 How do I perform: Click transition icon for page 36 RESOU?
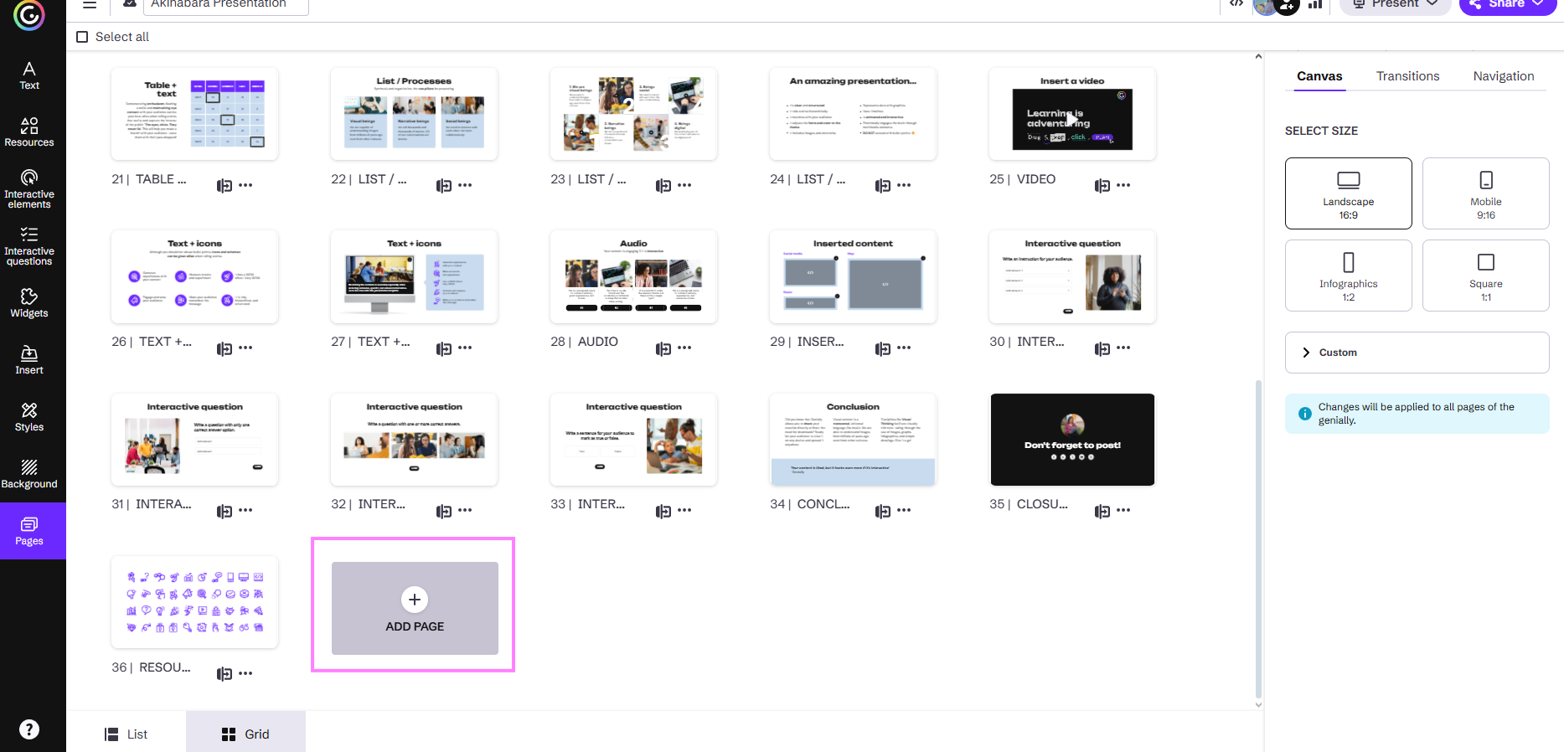224,673
